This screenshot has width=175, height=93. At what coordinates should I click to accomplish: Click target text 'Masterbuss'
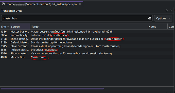pos(38,57)
